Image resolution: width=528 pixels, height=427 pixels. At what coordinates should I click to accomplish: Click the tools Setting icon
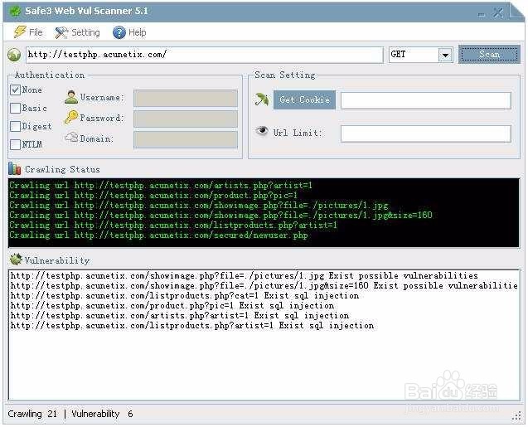point(61,32)
